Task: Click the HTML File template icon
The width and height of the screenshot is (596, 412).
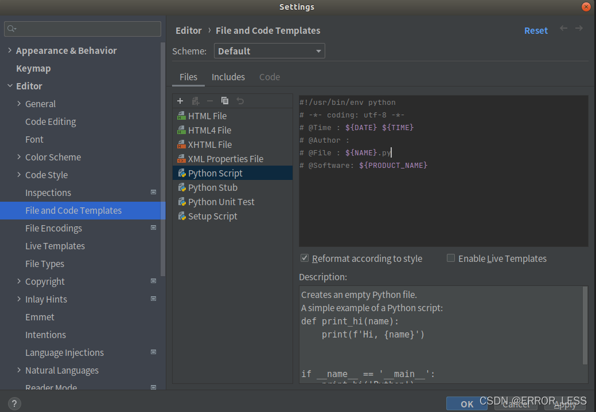Action: pyautogui.click(x=182, y=116)
